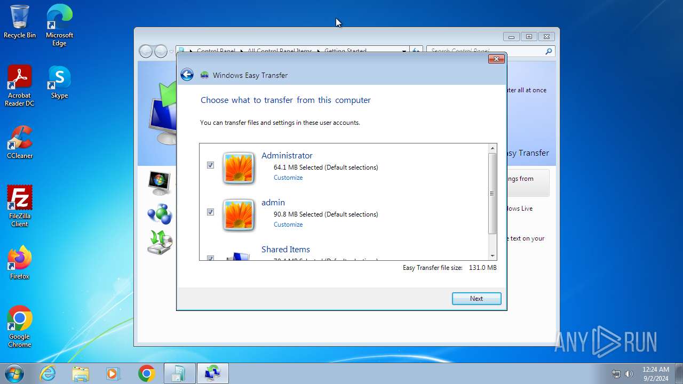This screenshot has width=683, height=384.
Task: Open the Firefox desktop shortcut
Action: tap(20, 262)
